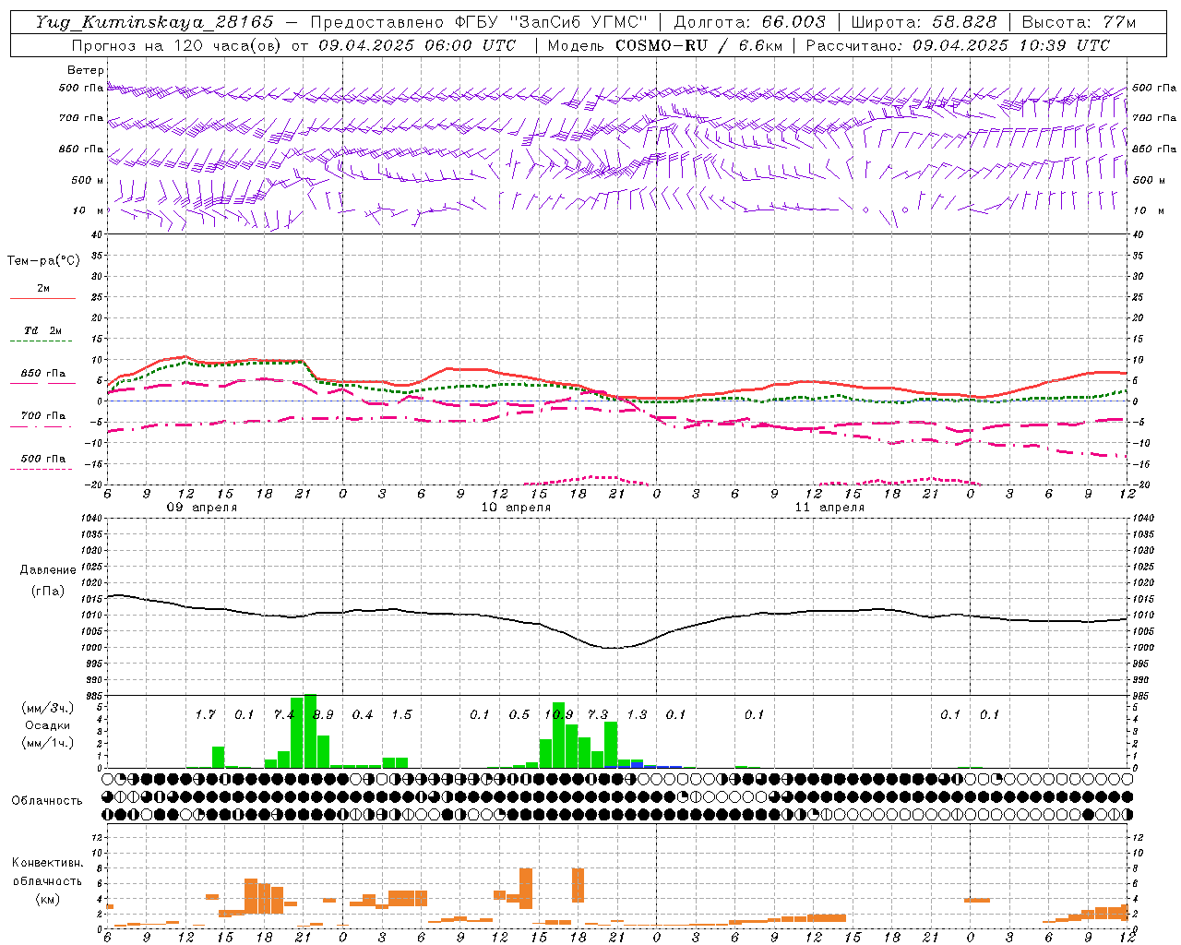Select the 11 апреля date label
This screenshot has width=1181, height=945.
(x=829, y=508)
